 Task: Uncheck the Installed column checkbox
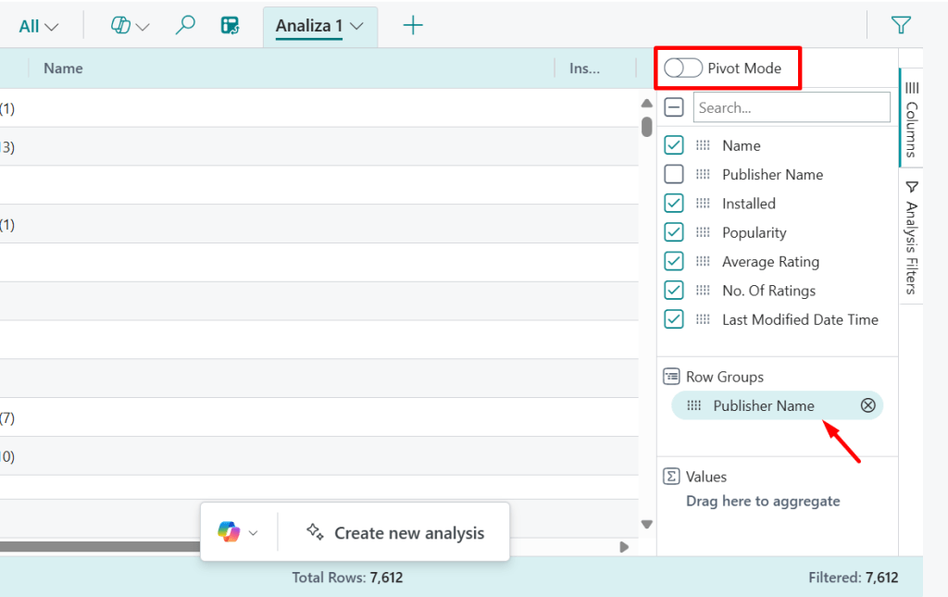click(x=675, y=204)
